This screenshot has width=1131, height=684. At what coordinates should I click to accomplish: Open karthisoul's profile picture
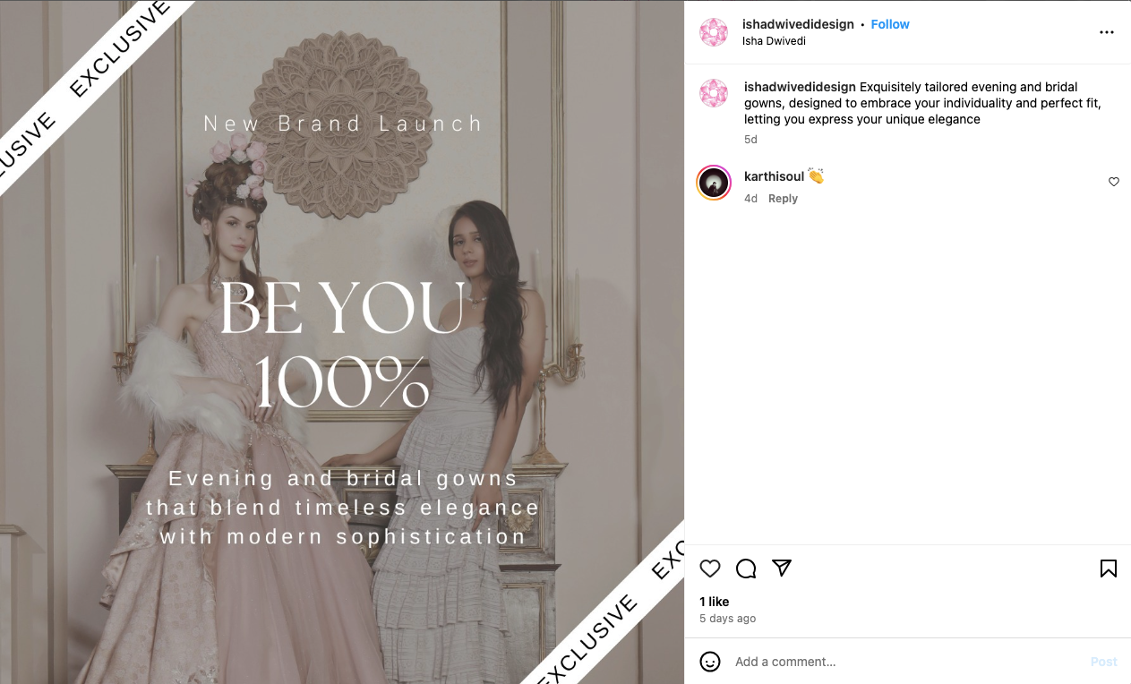714,183
